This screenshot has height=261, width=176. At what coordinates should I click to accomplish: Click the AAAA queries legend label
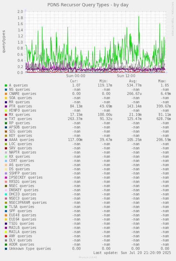coord(22,140)
